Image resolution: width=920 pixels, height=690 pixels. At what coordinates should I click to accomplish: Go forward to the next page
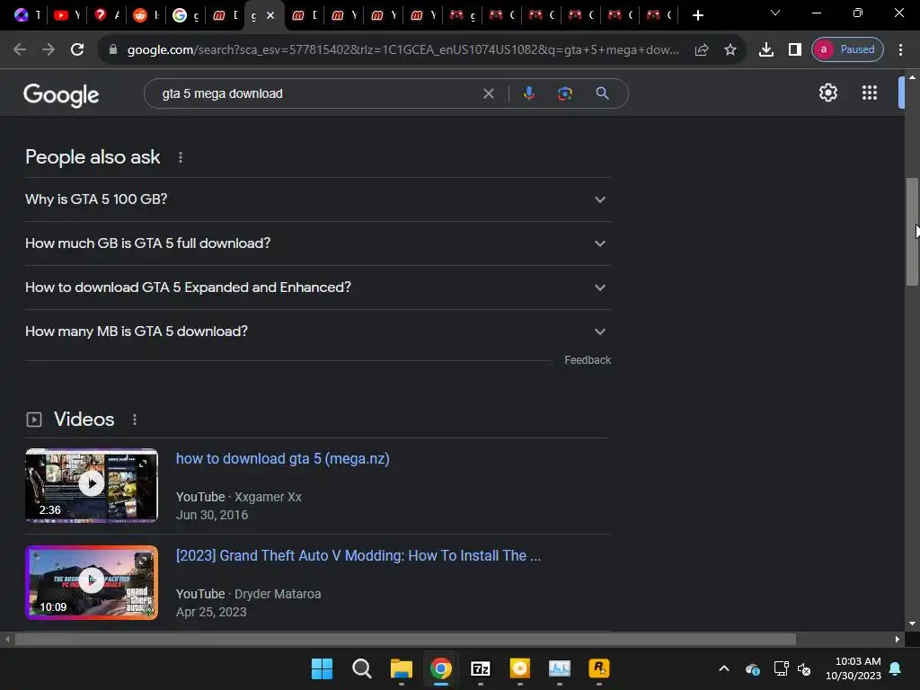click(49, 49)
